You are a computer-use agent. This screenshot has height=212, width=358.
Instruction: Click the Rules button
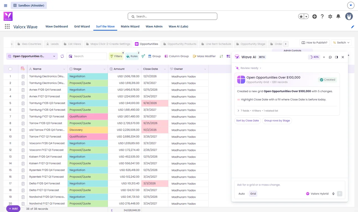(132, 56)
